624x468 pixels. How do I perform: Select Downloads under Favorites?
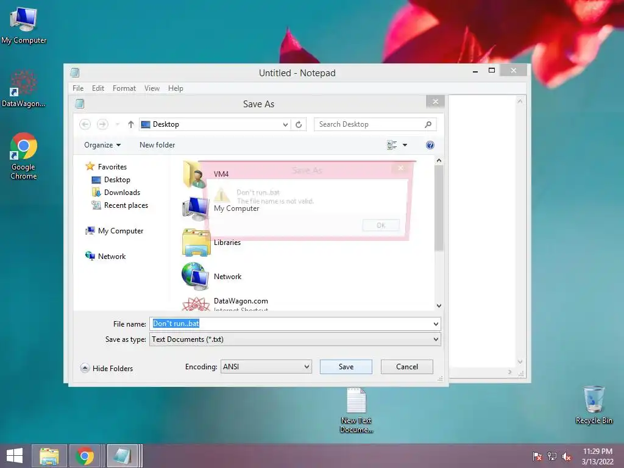point(116,192)
